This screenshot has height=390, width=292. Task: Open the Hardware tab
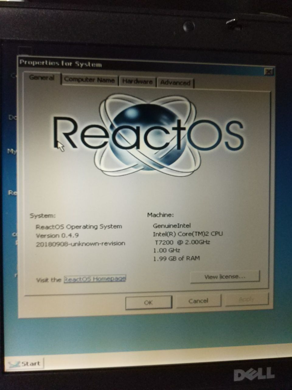[x=137, y=82]
